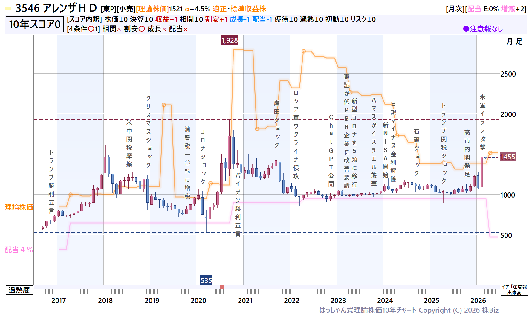Select the 2017 year label on the time axis
Viewport: 532px width, 315px height.
coord(59,301)
